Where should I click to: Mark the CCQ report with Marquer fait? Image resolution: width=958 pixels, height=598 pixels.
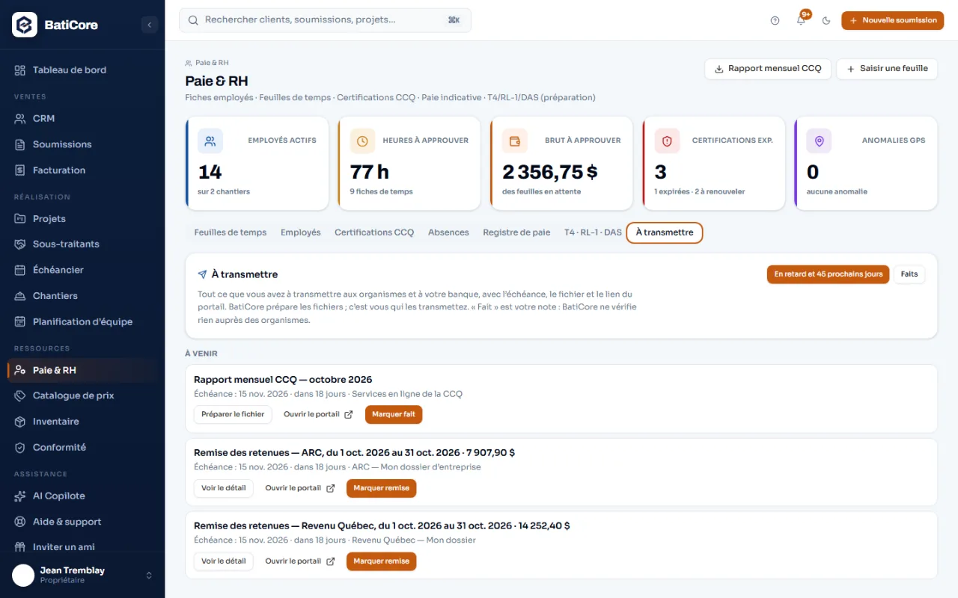[x=394, y=414]
